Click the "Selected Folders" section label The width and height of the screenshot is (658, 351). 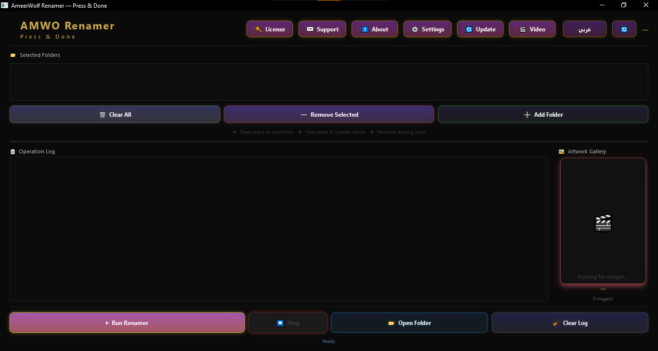(40, 55)
